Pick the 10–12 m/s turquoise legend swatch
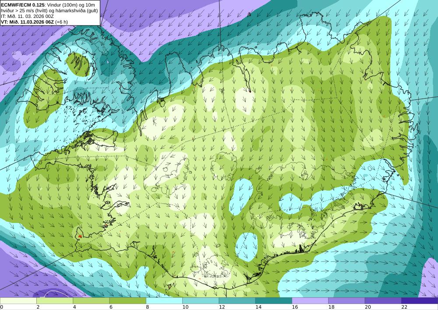Viewport: 438px width, 310px height. (201, 301)
